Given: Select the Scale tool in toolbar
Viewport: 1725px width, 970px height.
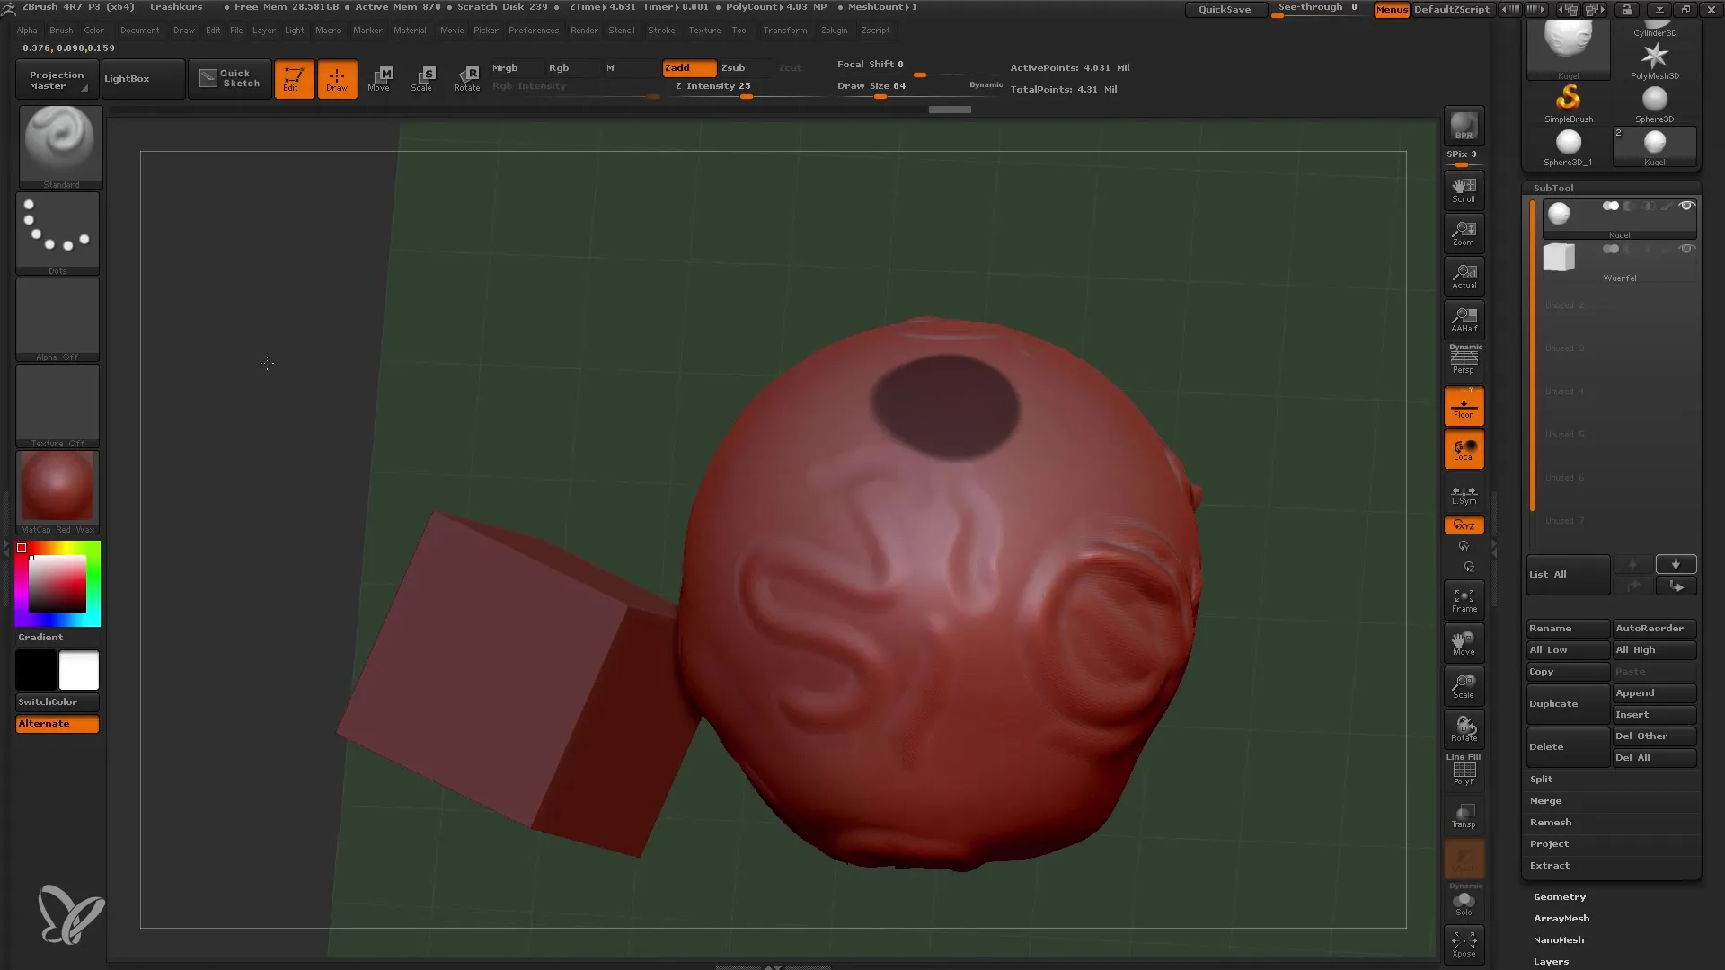Looking at the screenshot, I should [x=423, y=78].
